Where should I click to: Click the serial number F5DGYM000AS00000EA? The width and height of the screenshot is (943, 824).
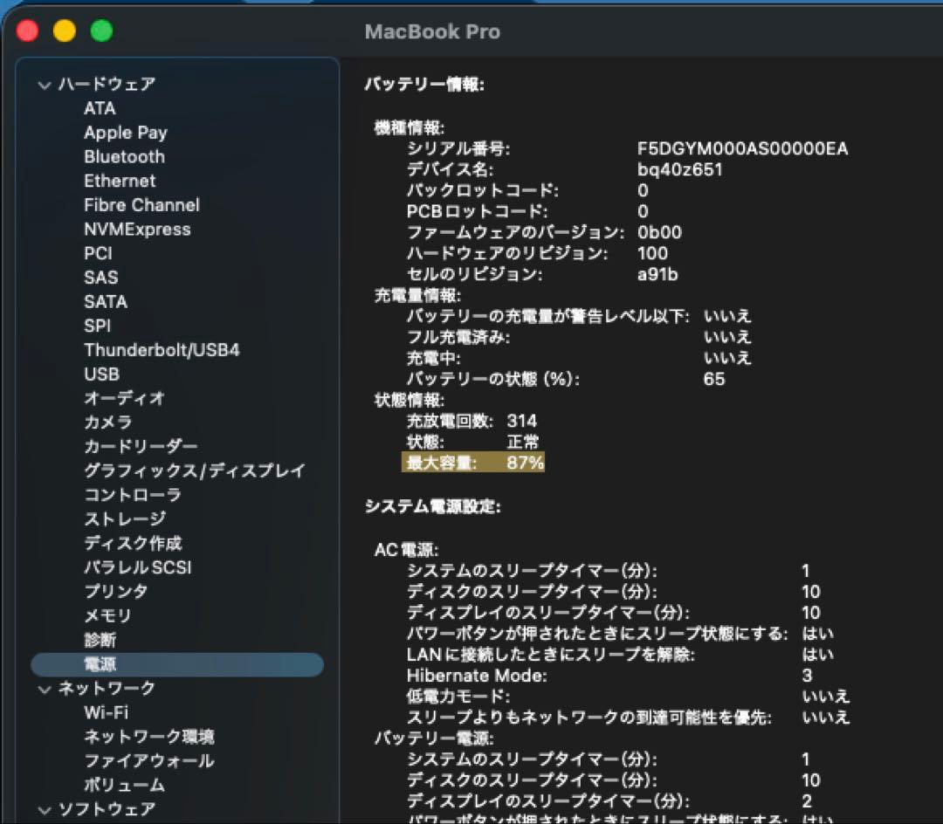[743, 148]
